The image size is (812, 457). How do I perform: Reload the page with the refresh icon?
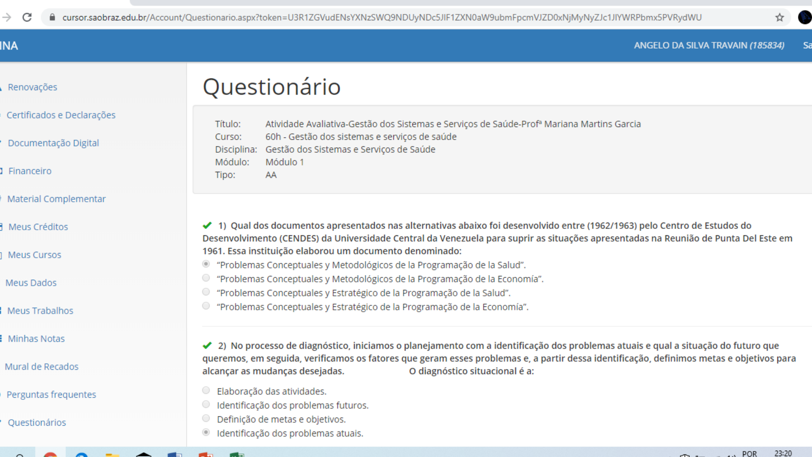[x=27, y=17]
